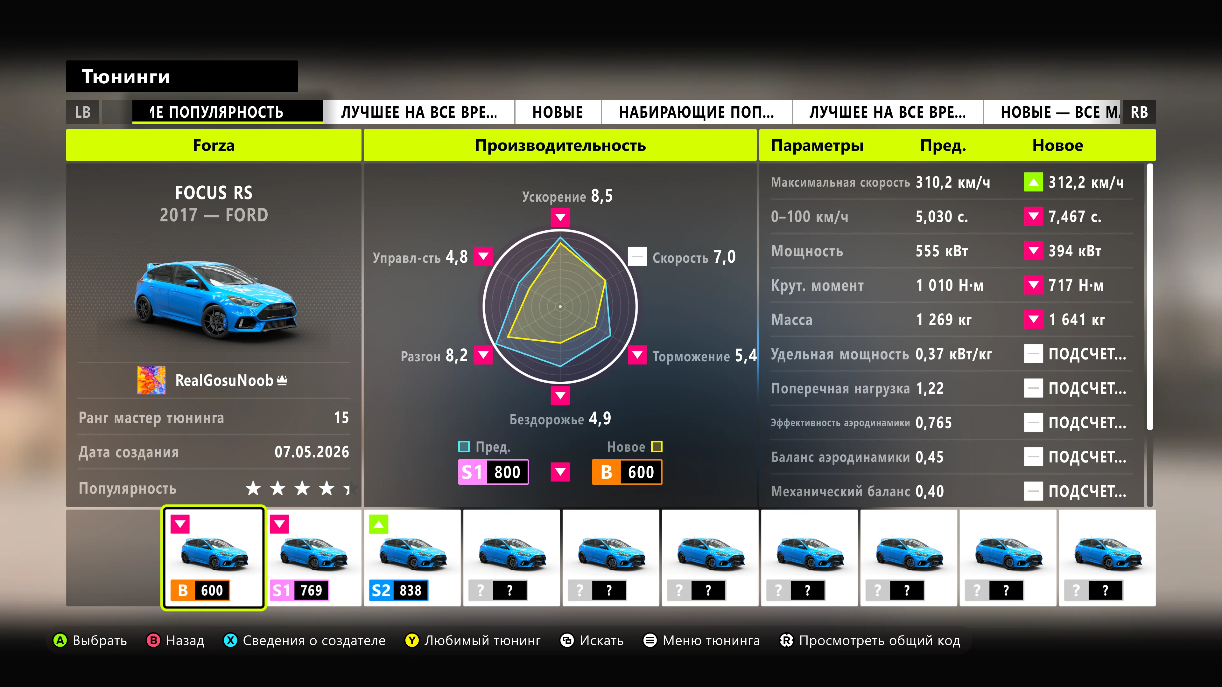This screenshot has width=1222, height=687.
Task: Click the LB bumper button
Action: (82, 112)
